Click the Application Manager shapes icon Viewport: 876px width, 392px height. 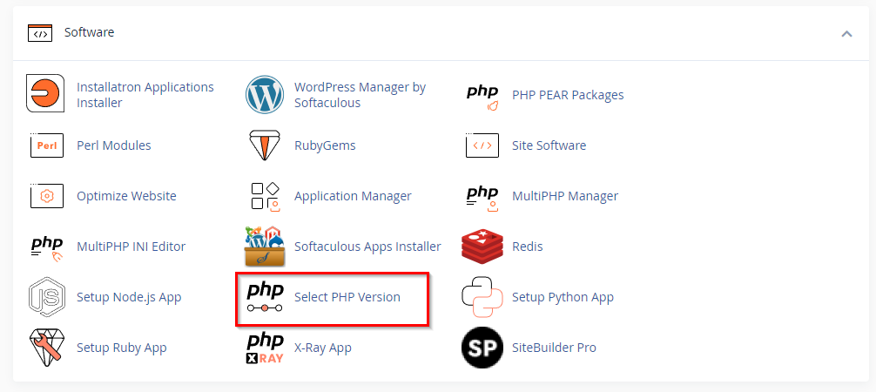click(265, 196)
